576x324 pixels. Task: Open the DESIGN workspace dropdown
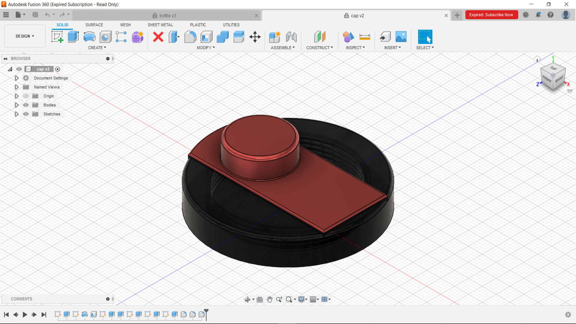point(25,36)
